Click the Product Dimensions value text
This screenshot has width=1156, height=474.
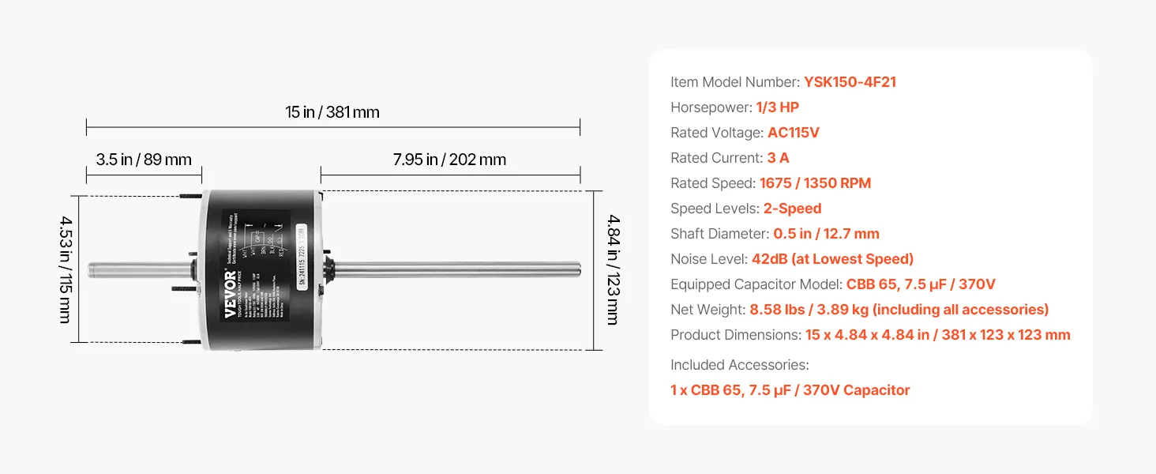pyautogui.click(x=937, y=335)
